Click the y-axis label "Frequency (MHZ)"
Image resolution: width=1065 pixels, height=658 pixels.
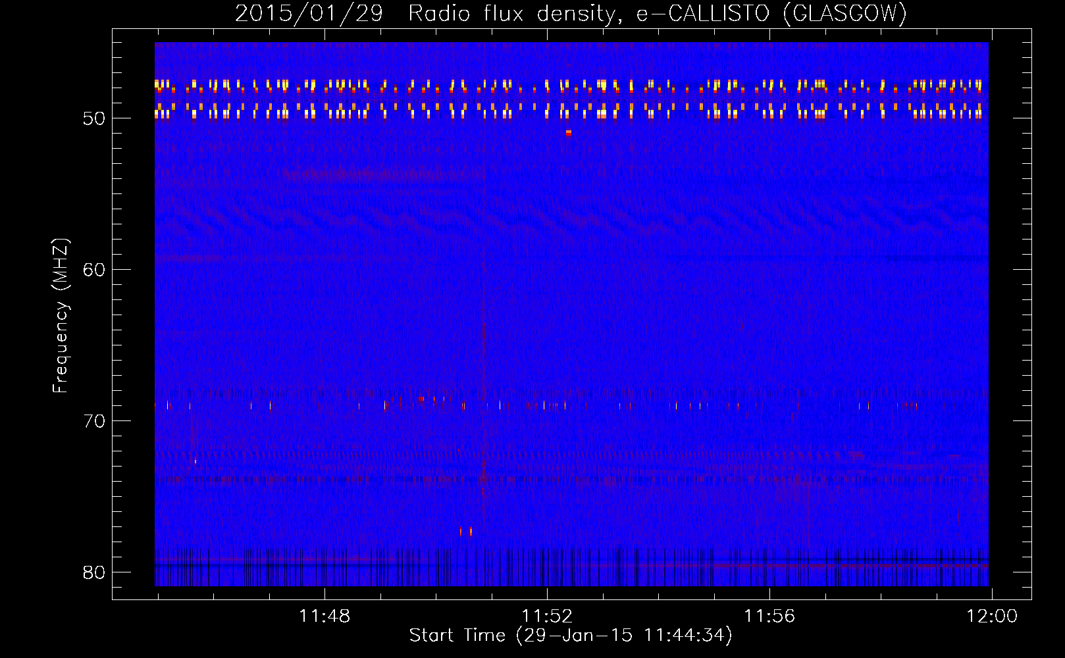pos(61,316)
